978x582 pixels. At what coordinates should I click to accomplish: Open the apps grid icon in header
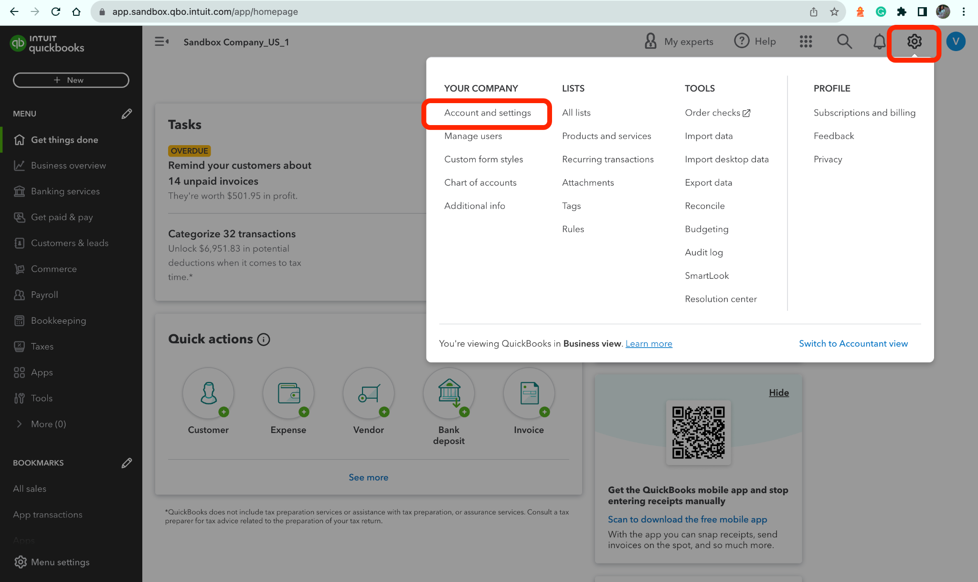[x=806, y=42]
